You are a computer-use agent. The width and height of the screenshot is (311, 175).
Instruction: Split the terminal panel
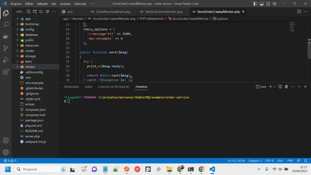point(280,87)
